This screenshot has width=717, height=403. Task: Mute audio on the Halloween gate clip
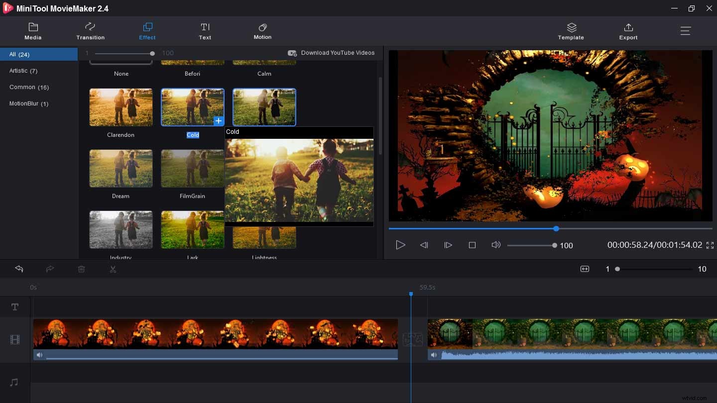[434, 355]
